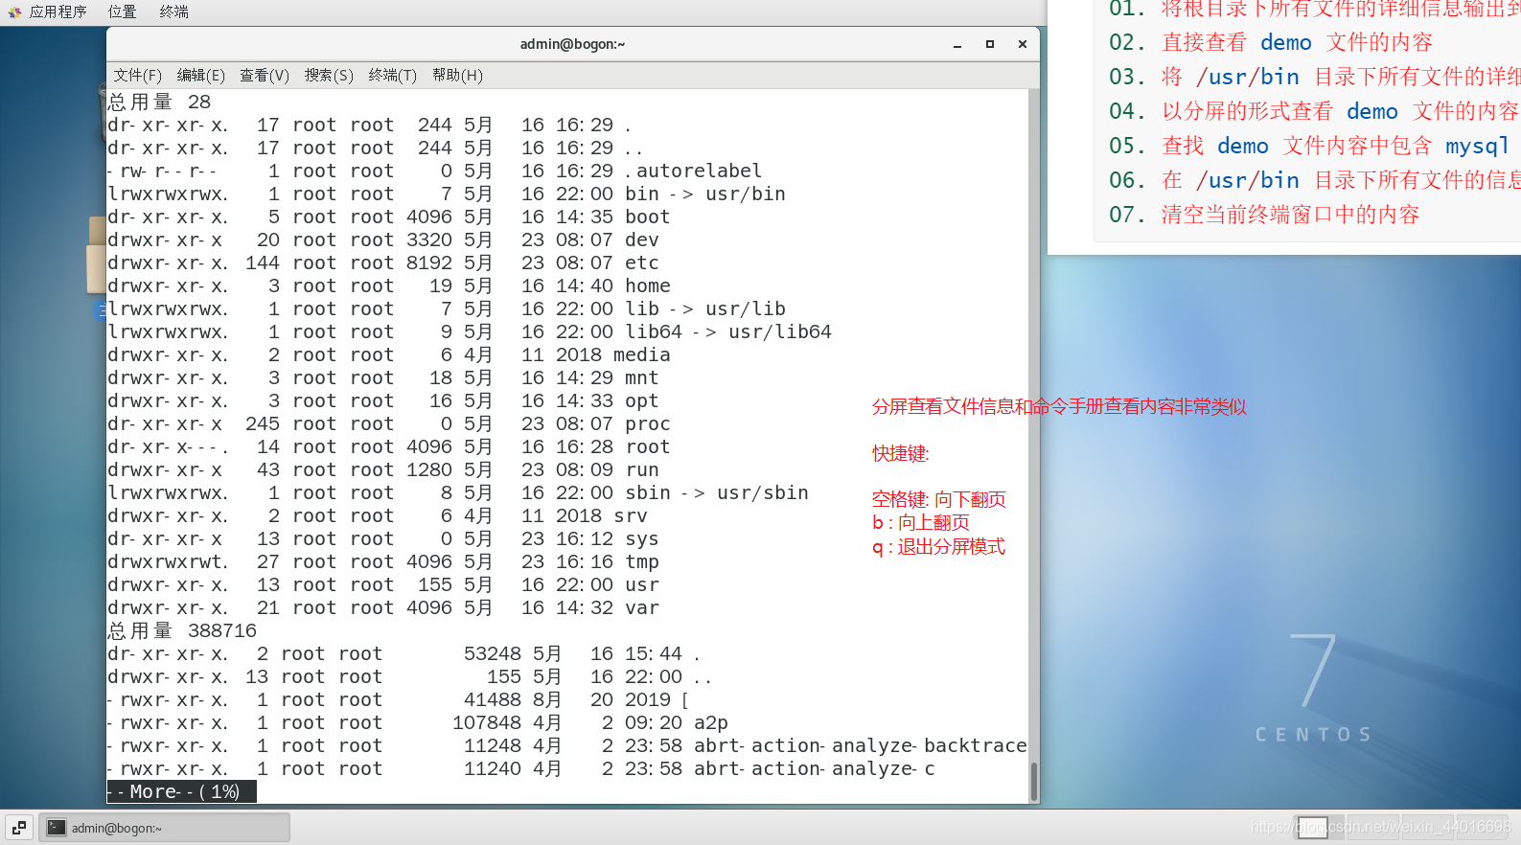Click the red note 分屏查看文件信息和命令手册
The height and width of the screenshot is (845, 1521).
click(1059, 406)
